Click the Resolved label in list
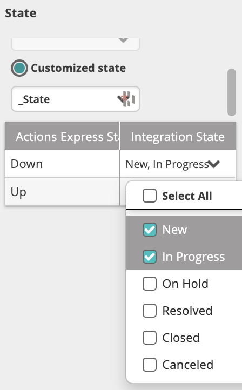This screenshot has width=242, height=390. click(187, 311)
